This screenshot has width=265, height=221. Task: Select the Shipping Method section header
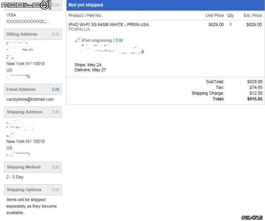[33, 167]
